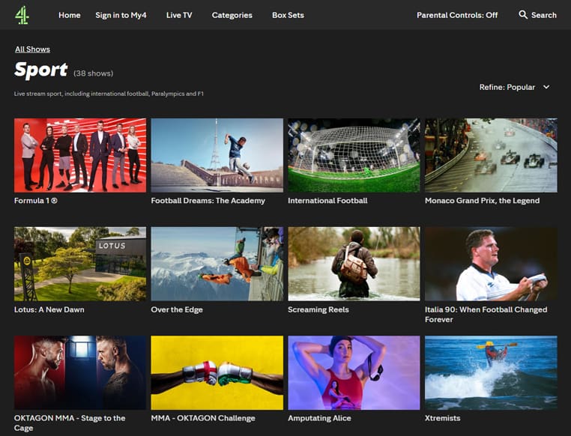The height and width of the screenshot is (436, 571).
Task: Follow the All Shows link
Action: coord(32,49)
